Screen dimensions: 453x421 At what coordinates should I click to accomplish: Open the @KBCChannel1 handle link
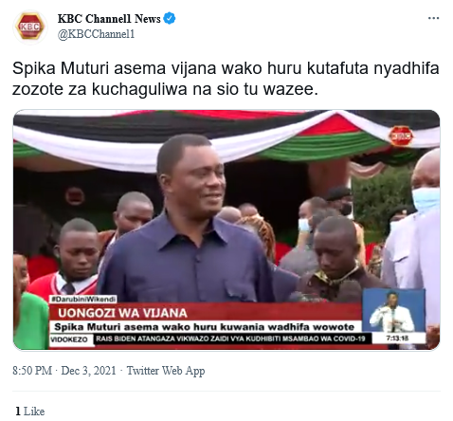tap(96, 34)
